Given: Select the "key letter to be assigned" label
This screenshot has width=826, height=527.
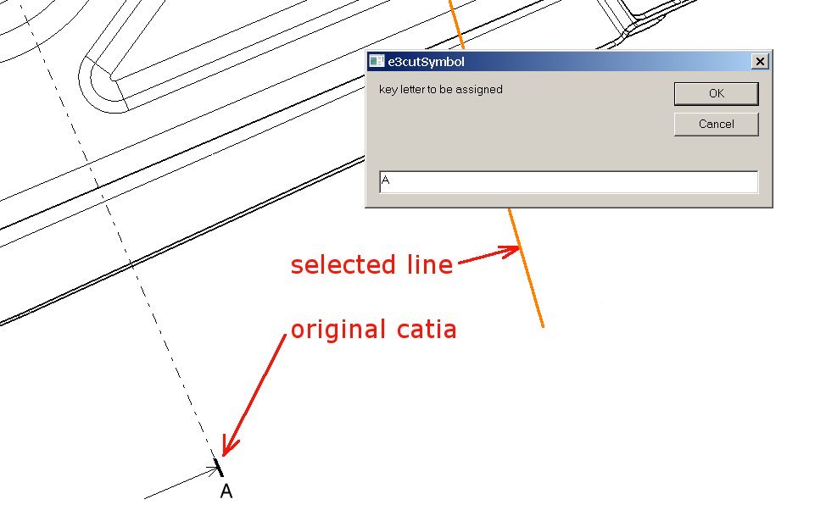Looking at the screenshot, I should 441,90.
